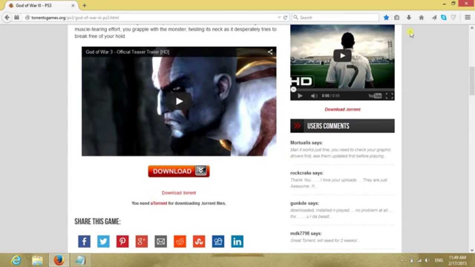Click the paper plane send icon in toolbar
Viewport: 475px width, 267px height.
coord(434,17)
